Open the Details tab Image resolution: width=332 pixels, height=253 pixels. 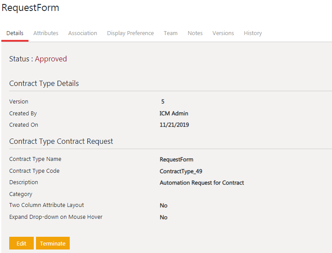(x=15, y=33)
